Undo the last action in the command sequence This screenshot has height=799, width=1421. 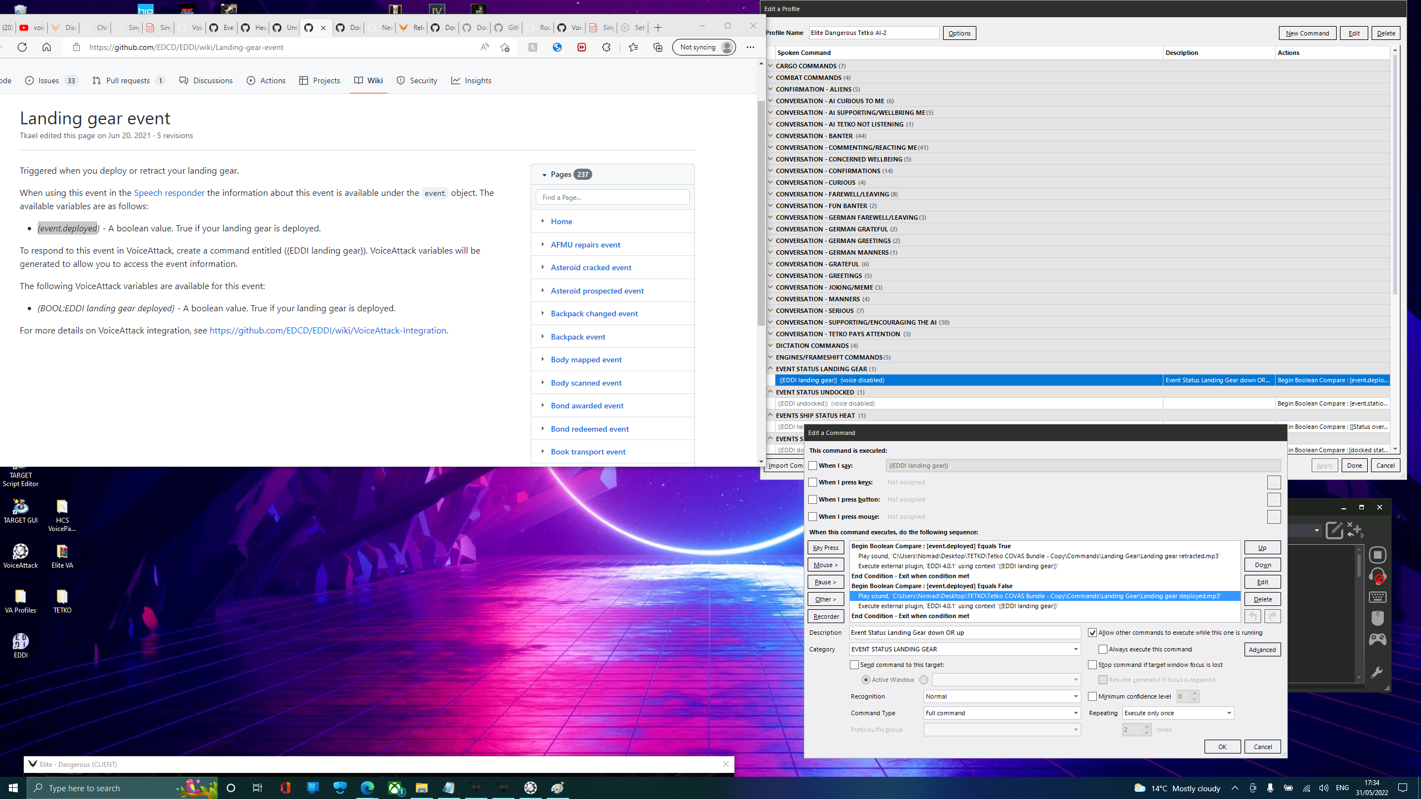[1252, 616]
